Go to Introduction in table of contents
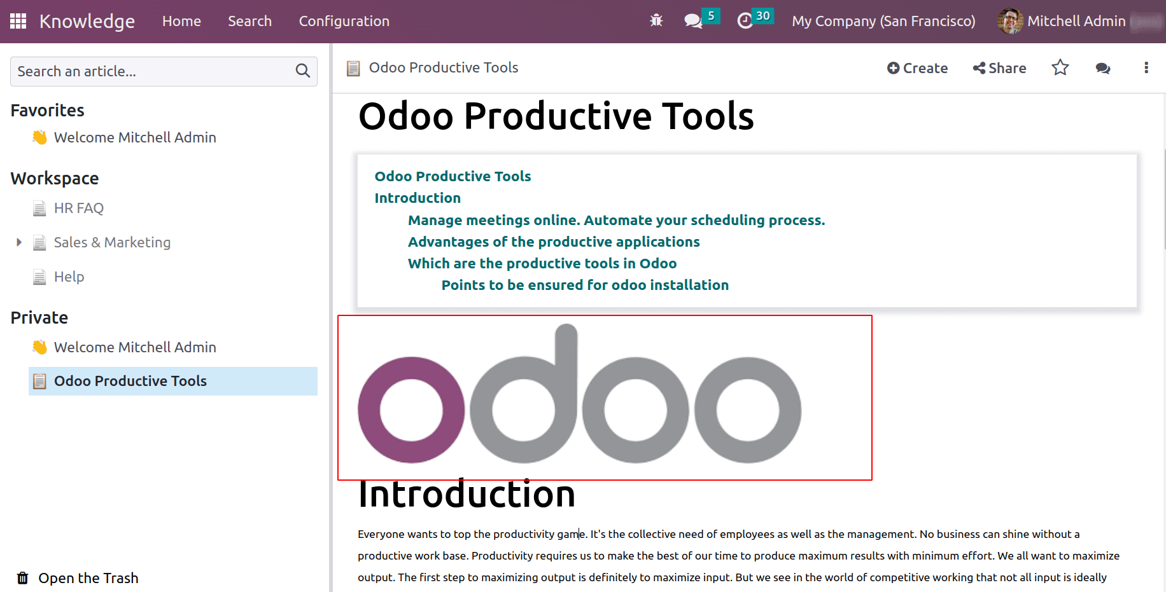1166x592 pixels. [418, 198]
